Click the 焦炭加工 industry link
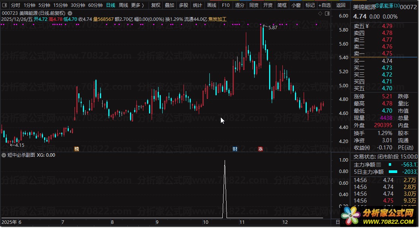The height and width of the screenshot is (228, 420). point(217,19)
